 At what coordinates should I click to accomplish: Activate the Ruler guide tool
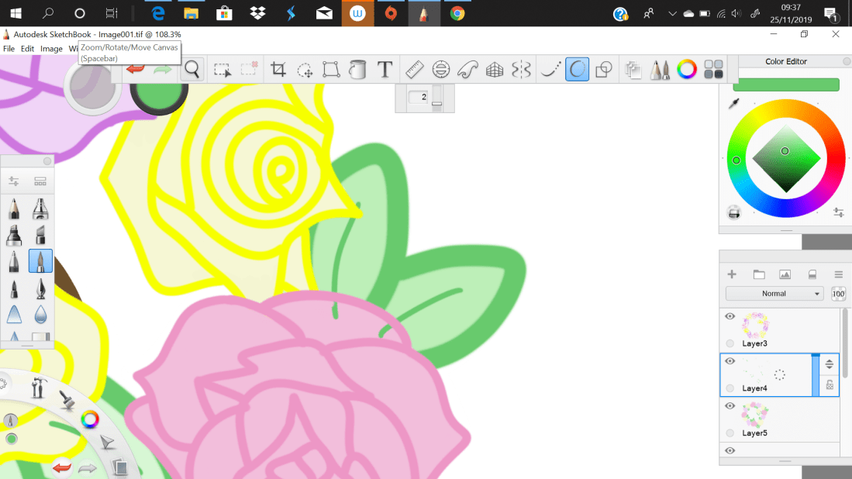pos(414,69)
